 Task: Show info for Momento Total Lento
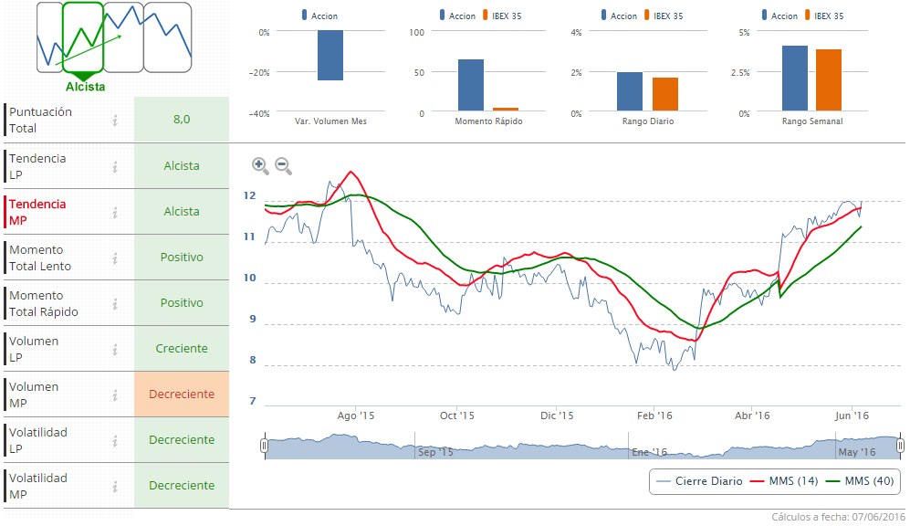coord(116,258)
